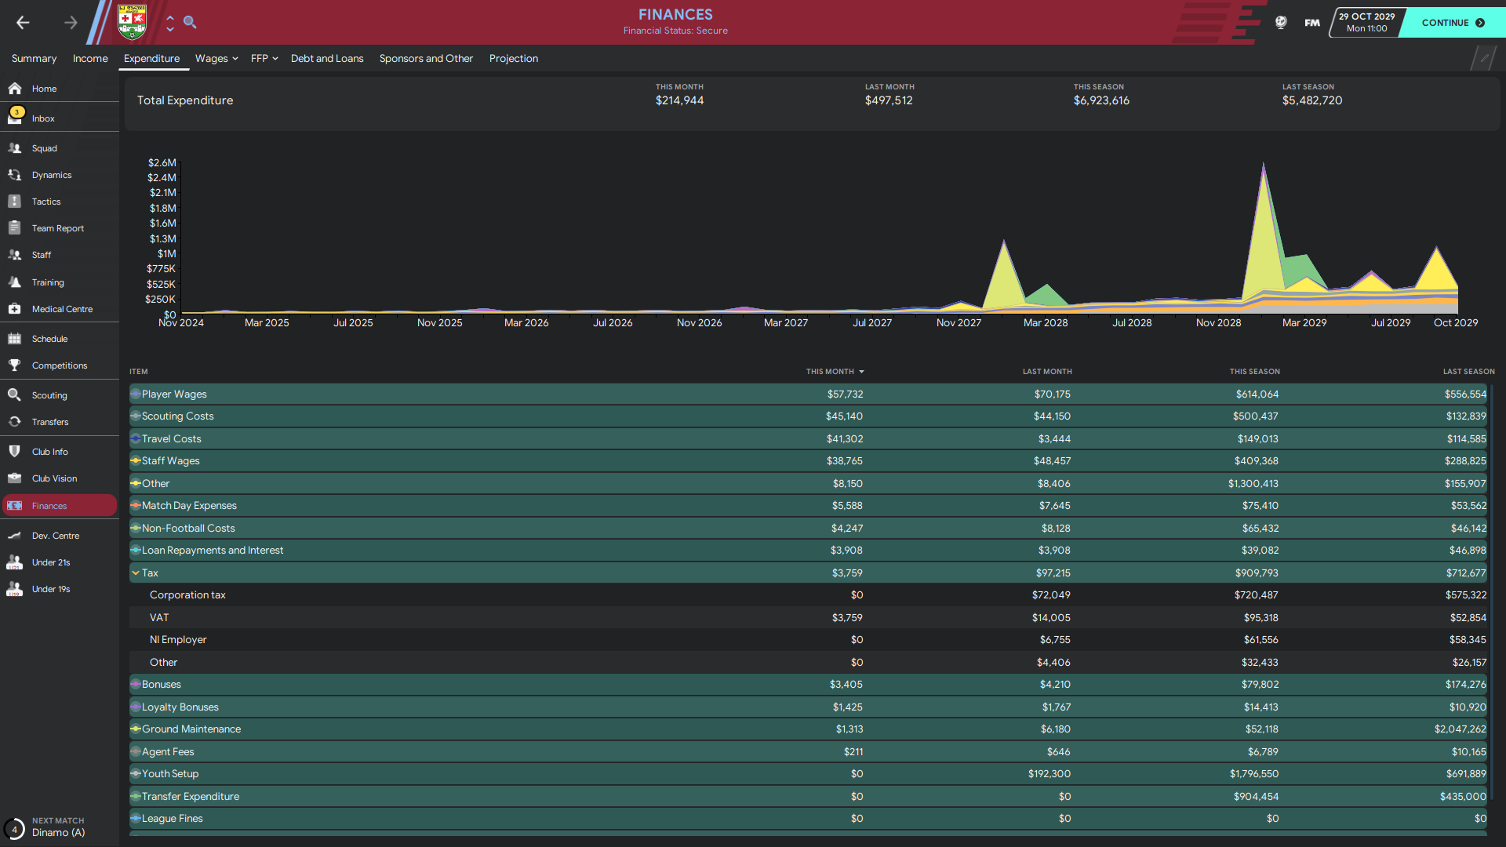
Task: Open the Medical Centre
Action: (60, 309)
